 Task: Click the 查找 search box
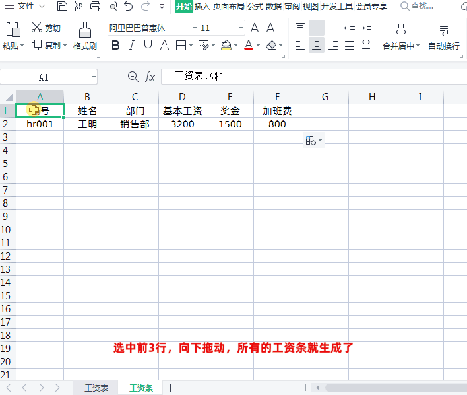coord(417,6)
